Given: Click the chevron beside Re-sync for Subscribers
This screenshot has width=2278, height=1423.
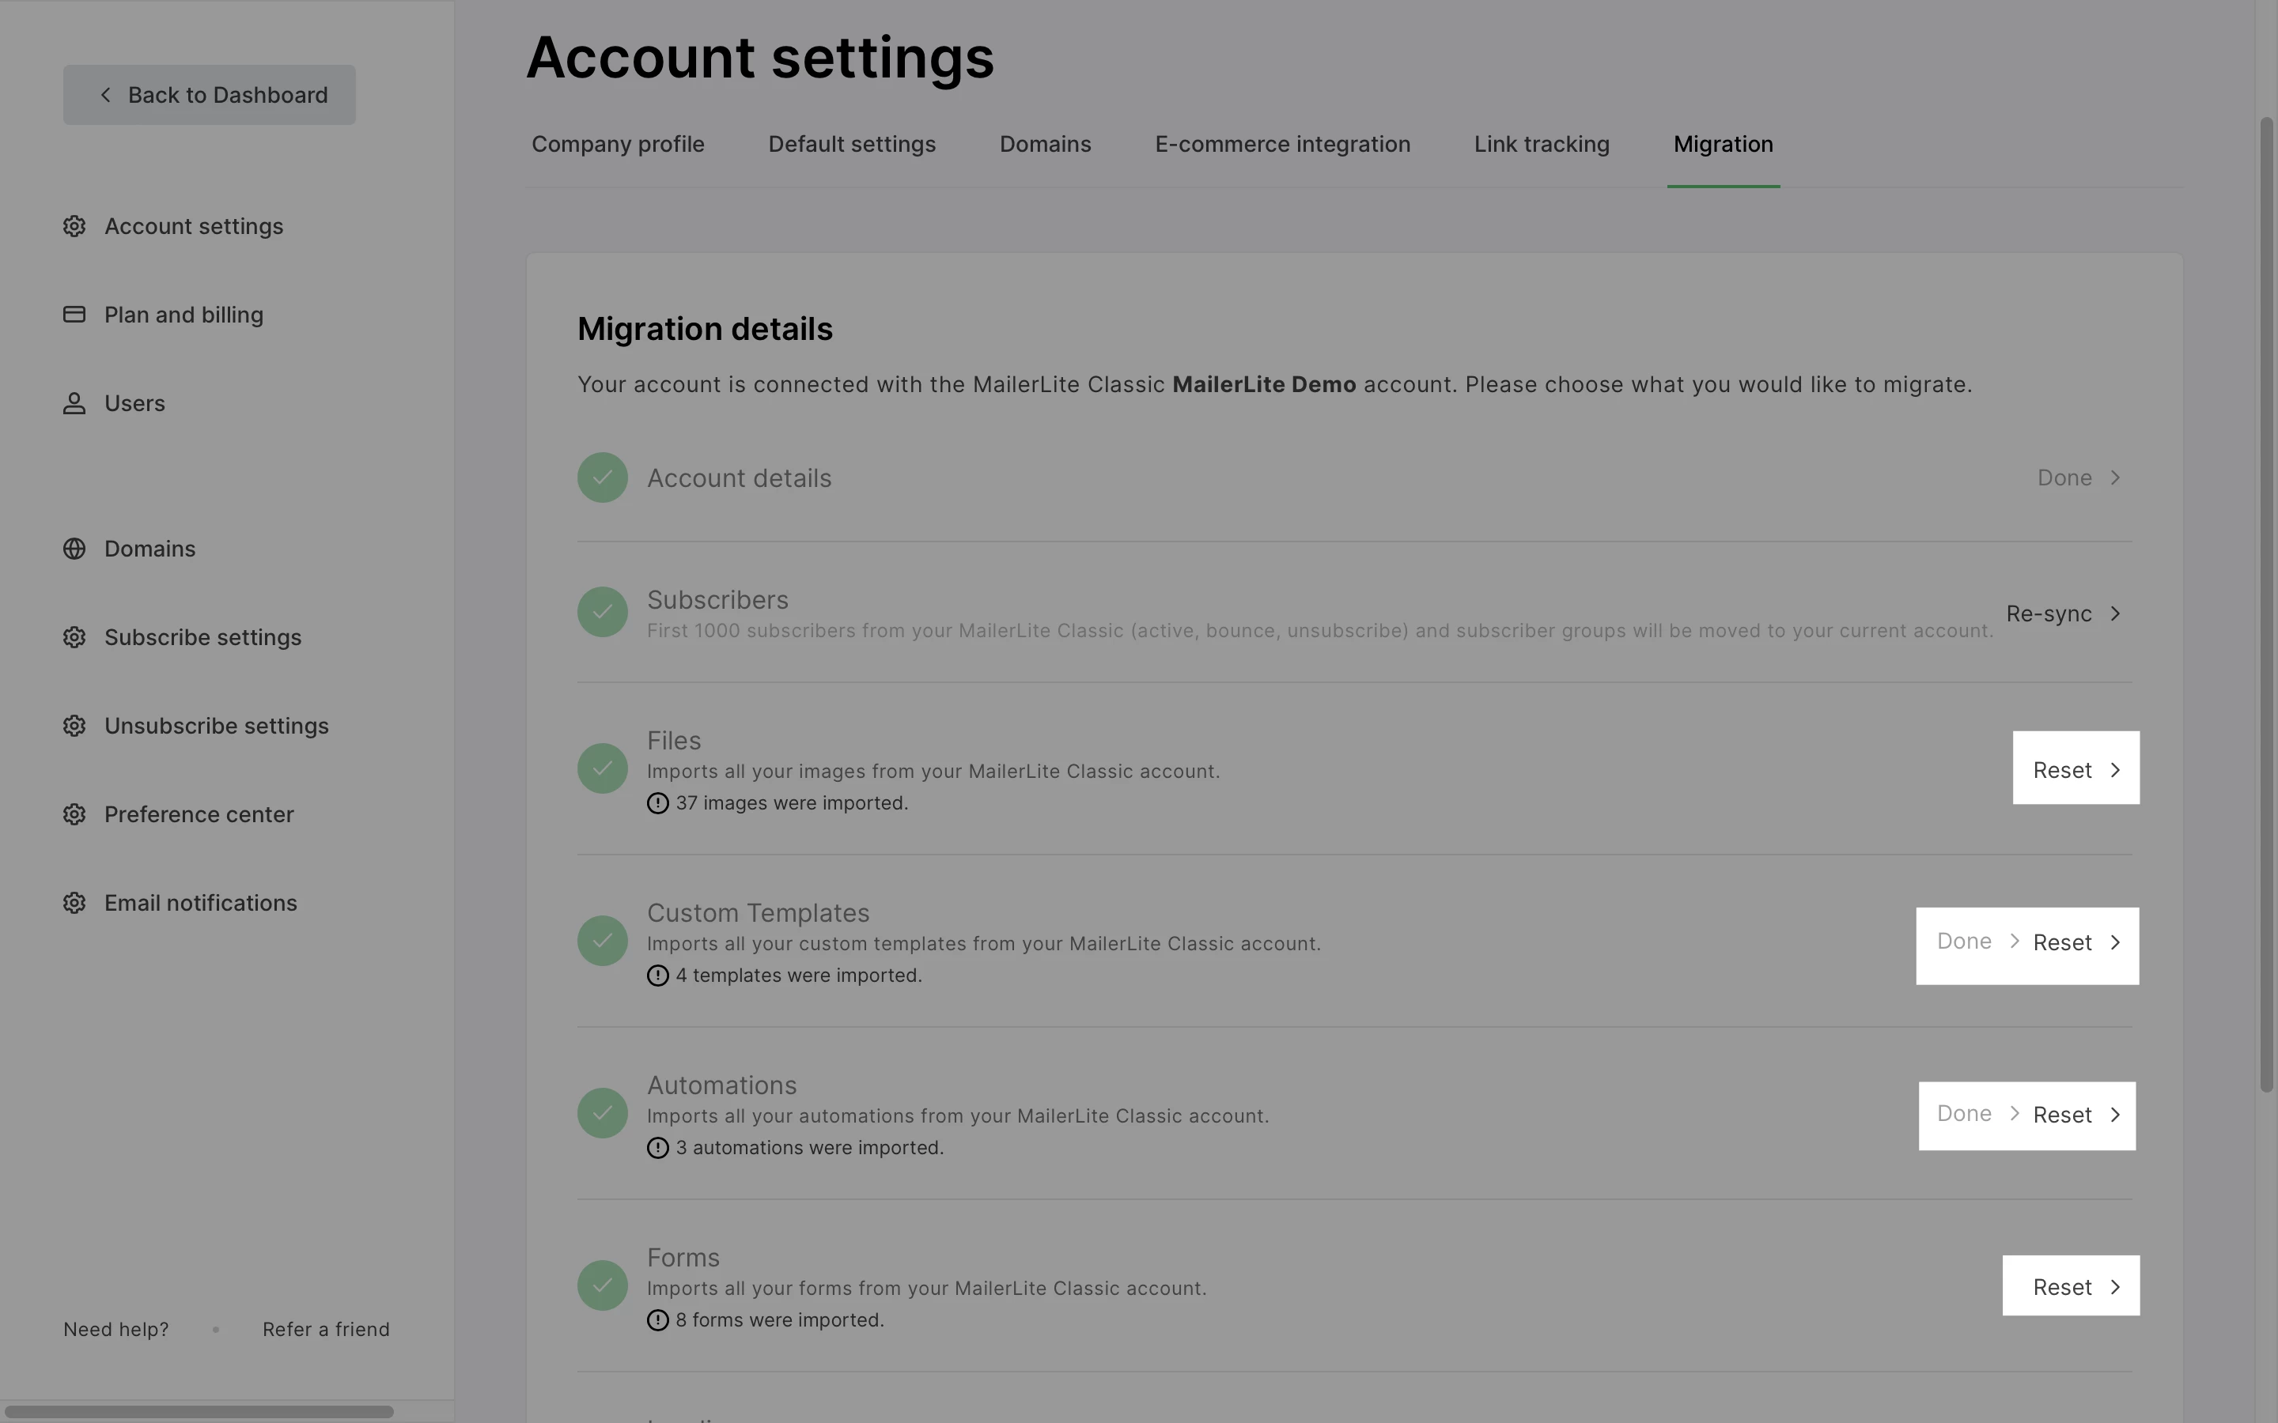Looking at the screenshot, I should [2115, 613].
